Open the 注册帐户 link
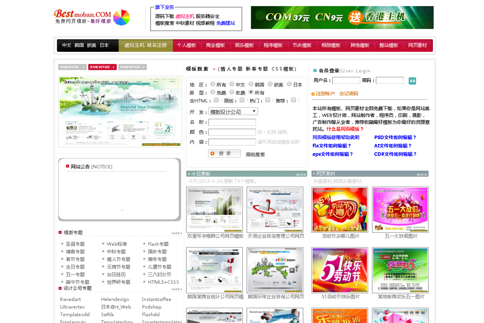The height and width of the screenshot is (323, 484). tap(325, 94)
